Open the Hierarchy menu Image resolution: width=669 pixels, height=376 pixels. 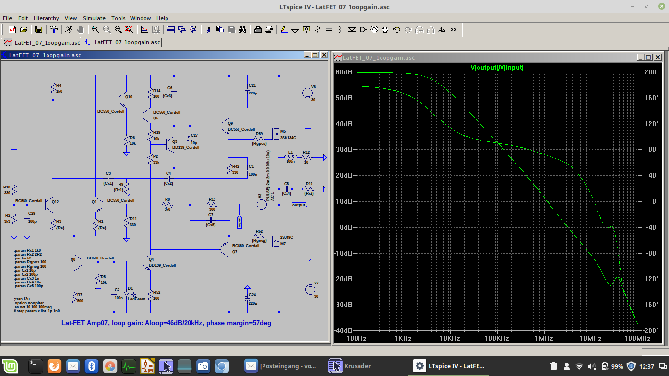[47, 18]
